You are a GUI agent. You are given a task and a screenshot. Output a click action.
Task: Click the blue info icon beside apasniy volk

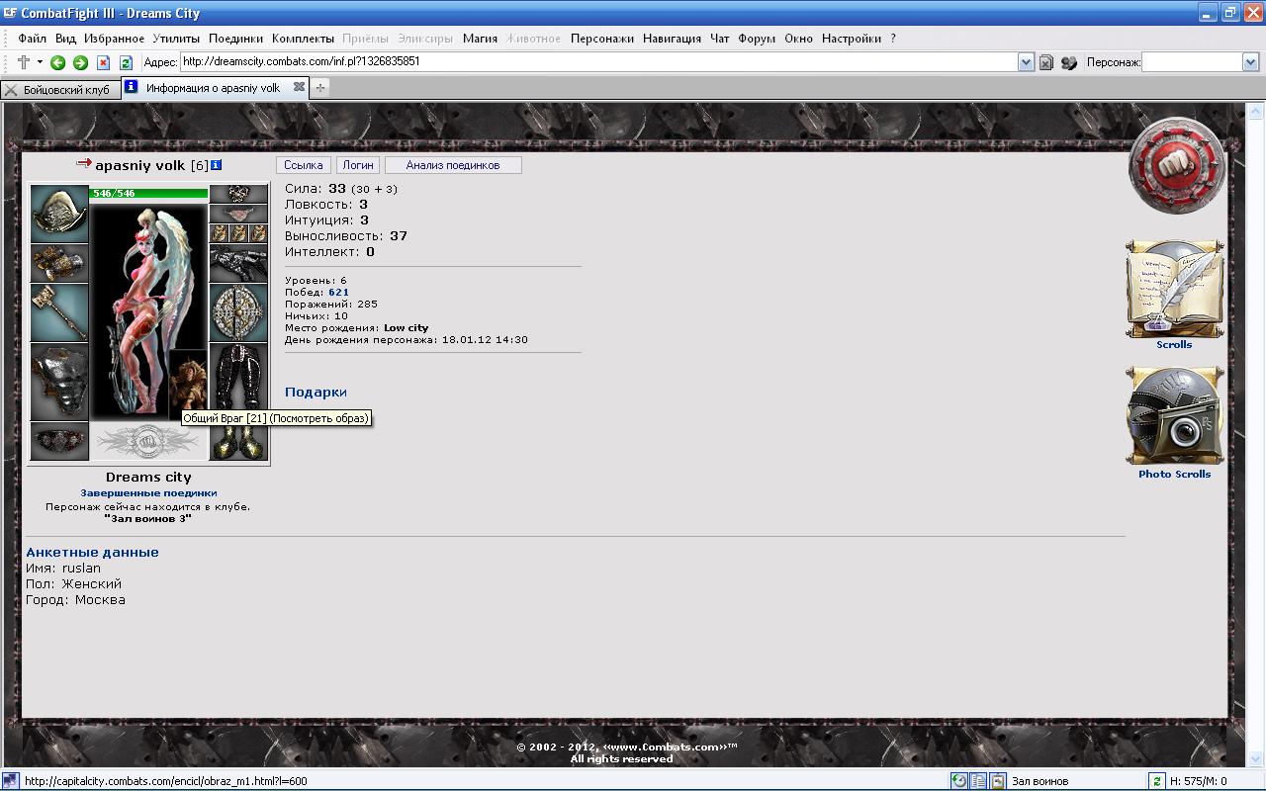point(217,165)
